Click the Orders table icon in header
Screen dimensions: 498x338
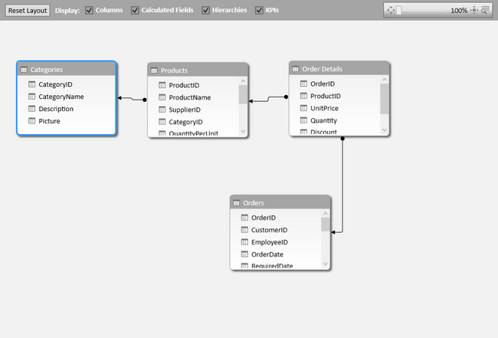pos(236,203)
